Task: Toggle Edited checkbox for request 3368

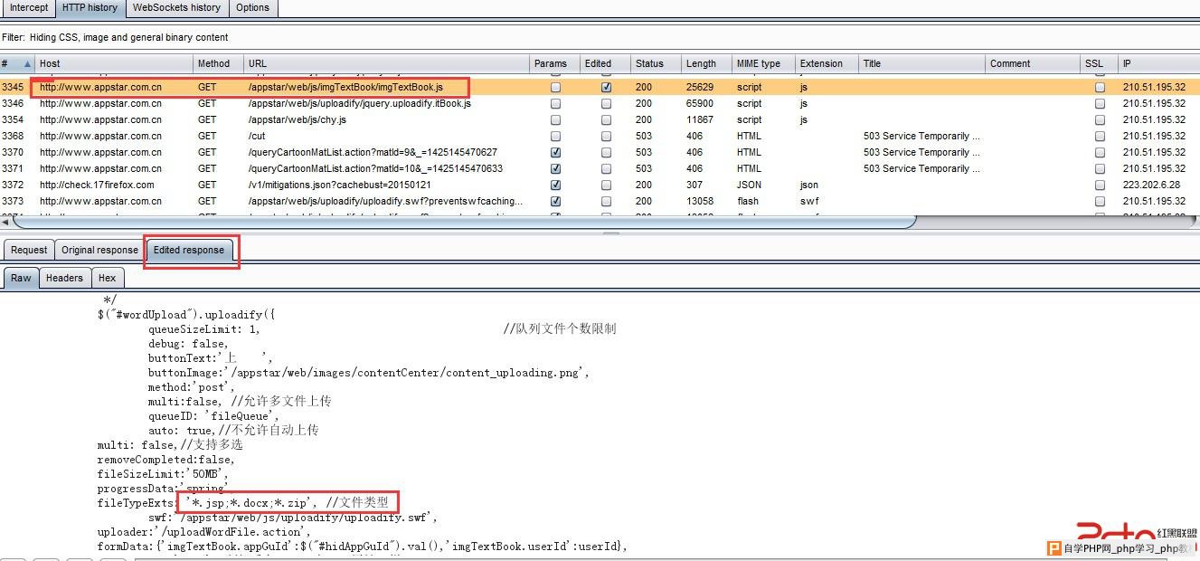Action: (606, 137)
